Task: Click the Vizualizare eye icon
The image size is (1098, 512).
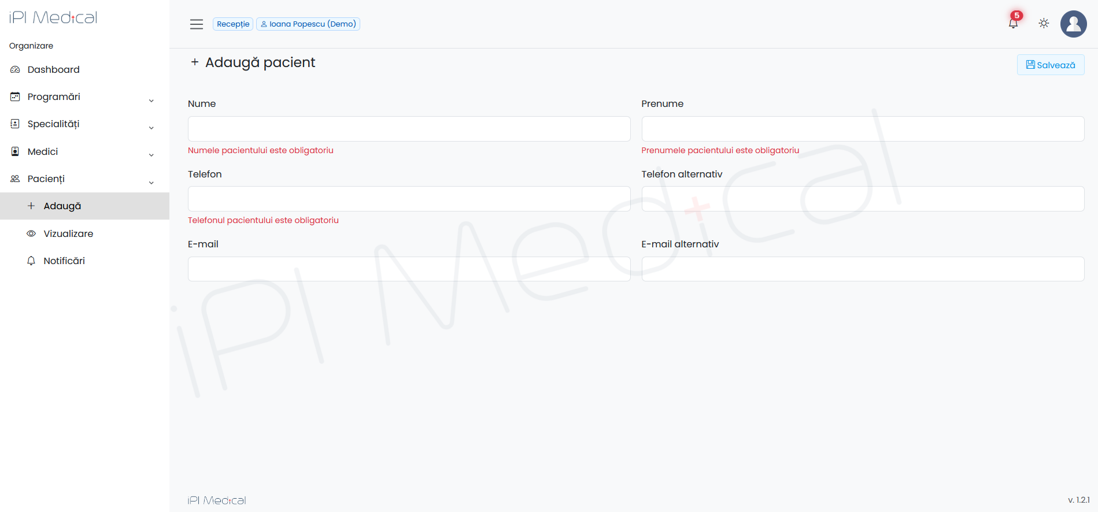Action: pos(31,233)
